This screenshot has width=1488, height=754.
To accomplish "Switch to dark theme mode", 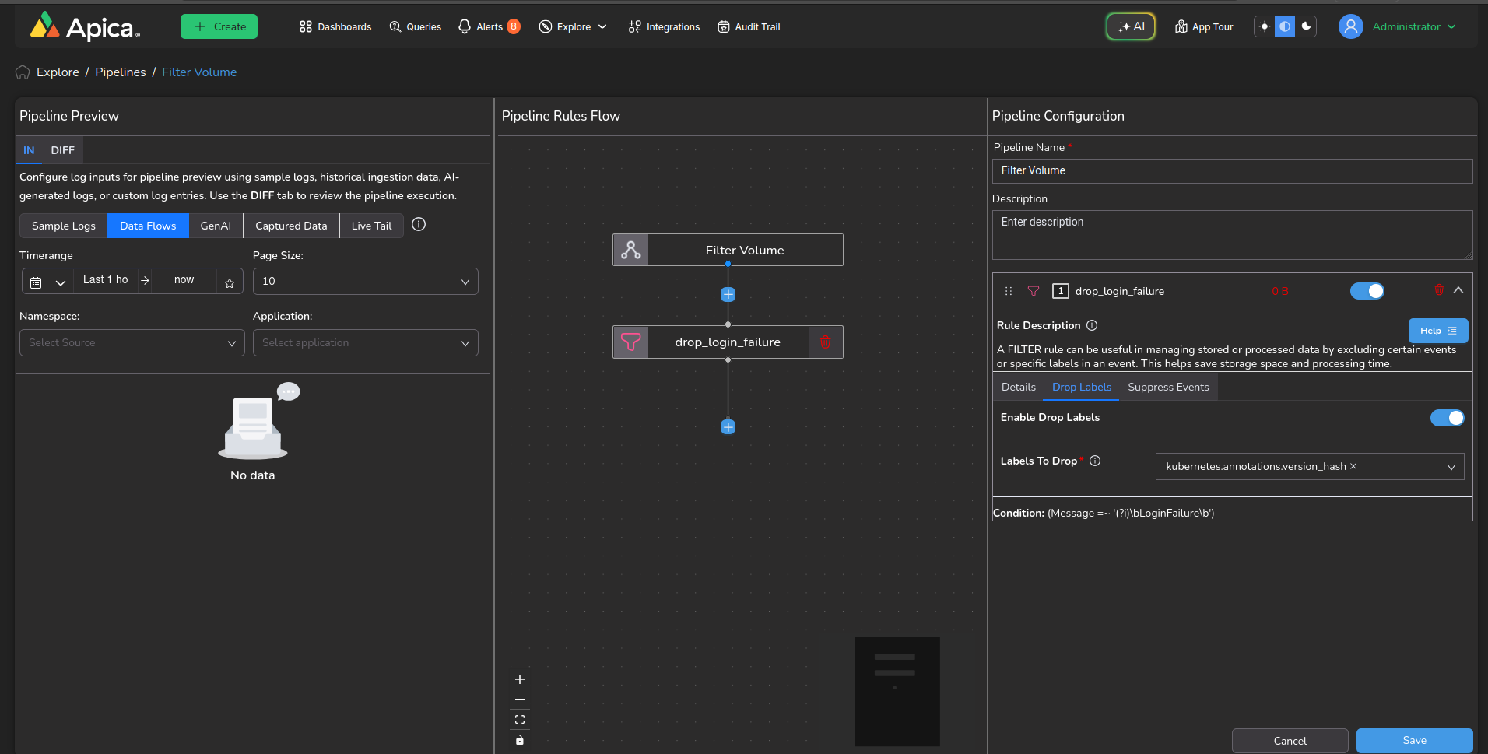I will [1306, 26].
